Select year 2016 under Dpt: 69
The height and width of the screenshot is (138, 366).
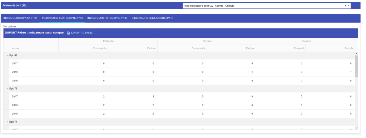(15, 72)
